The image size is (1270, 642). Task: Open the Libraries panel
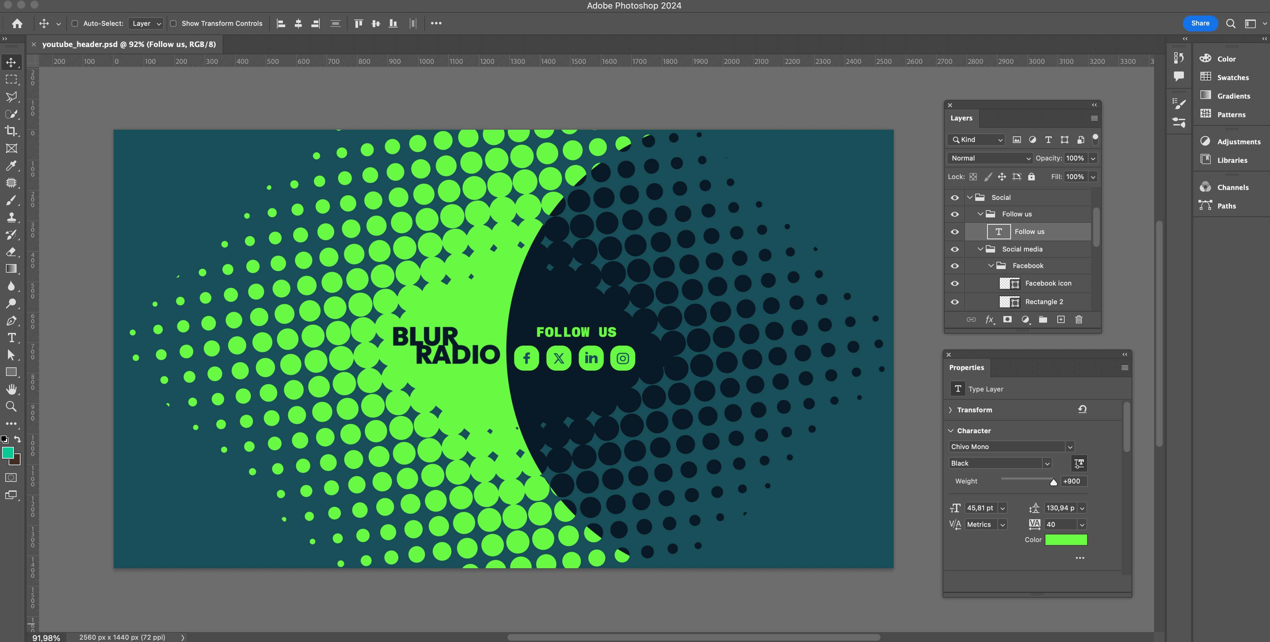[1232, 160]
